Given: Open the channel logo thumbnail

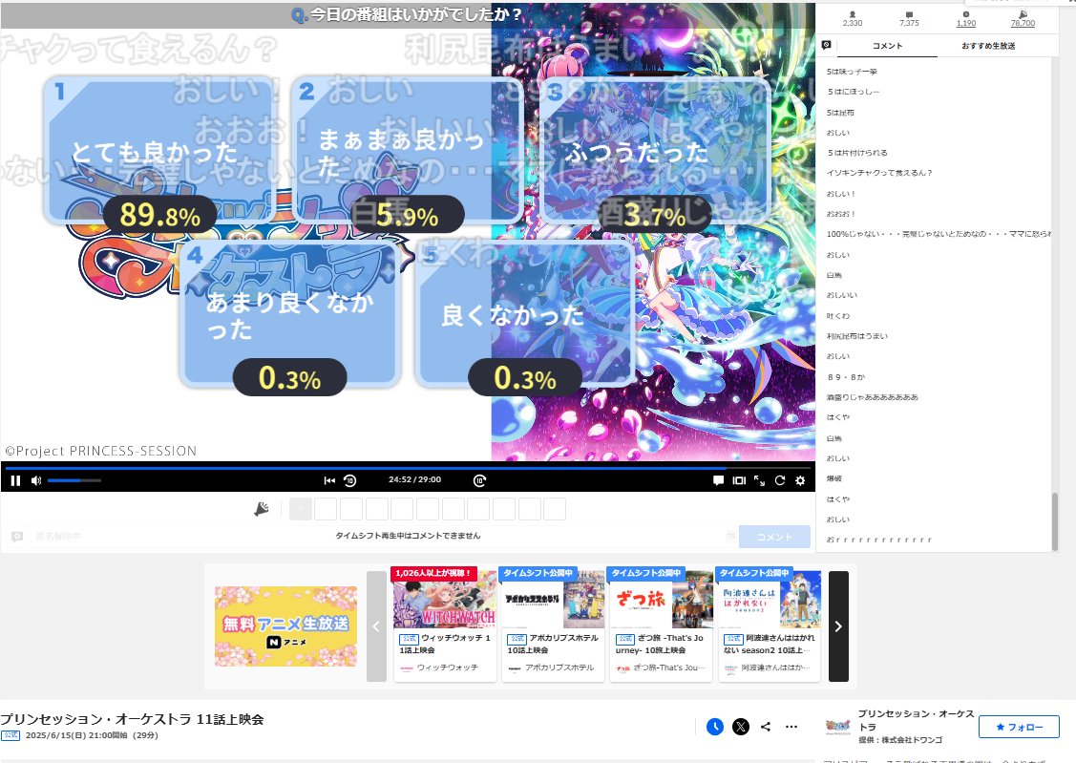Looking at the screenshot, I should [x=838, y=727].
